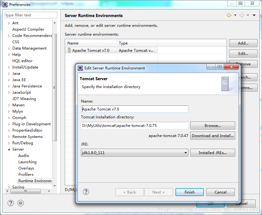Click the help icon in Preferences window
Screen dimensions: 262x215
click(11, 203)
